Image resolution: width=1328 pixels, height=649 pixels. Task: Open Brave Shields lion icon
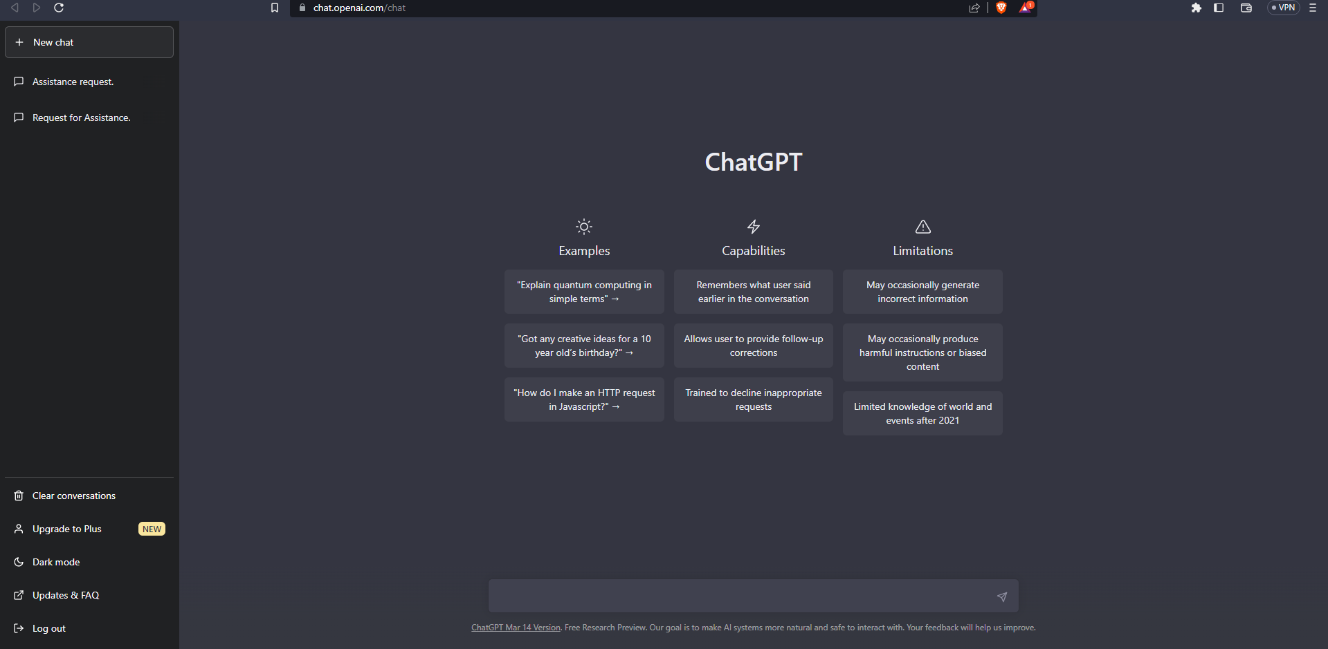pos(1001,8)
